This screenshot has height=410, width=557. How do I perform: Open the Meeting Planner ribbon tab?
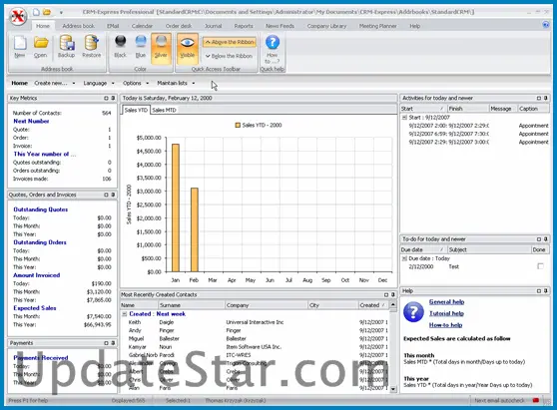coord(378,26)
